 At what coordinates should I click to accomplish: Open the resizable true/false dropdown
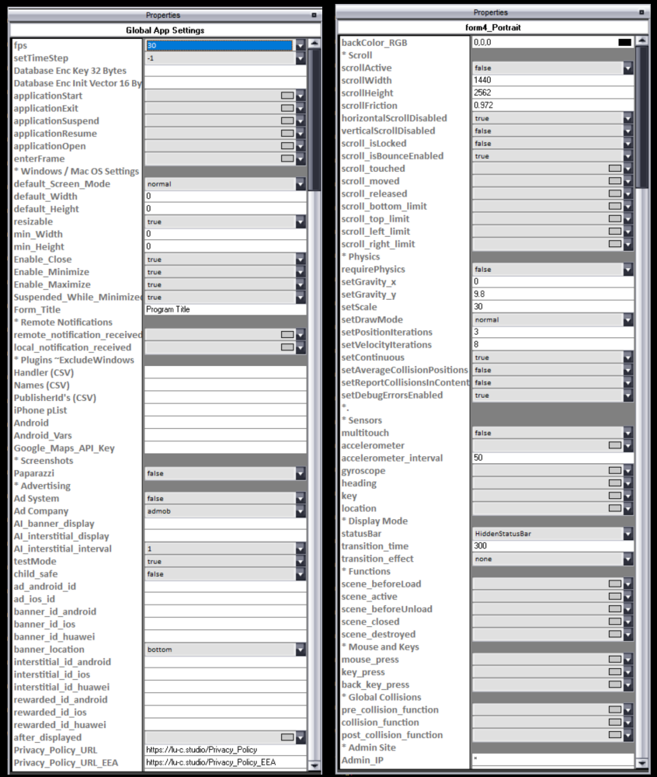pyautogui.click(x=301, y=221)
